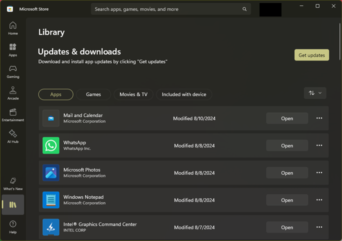
Task: Open more options for Mail and Calendar
Action: [319, 118]
